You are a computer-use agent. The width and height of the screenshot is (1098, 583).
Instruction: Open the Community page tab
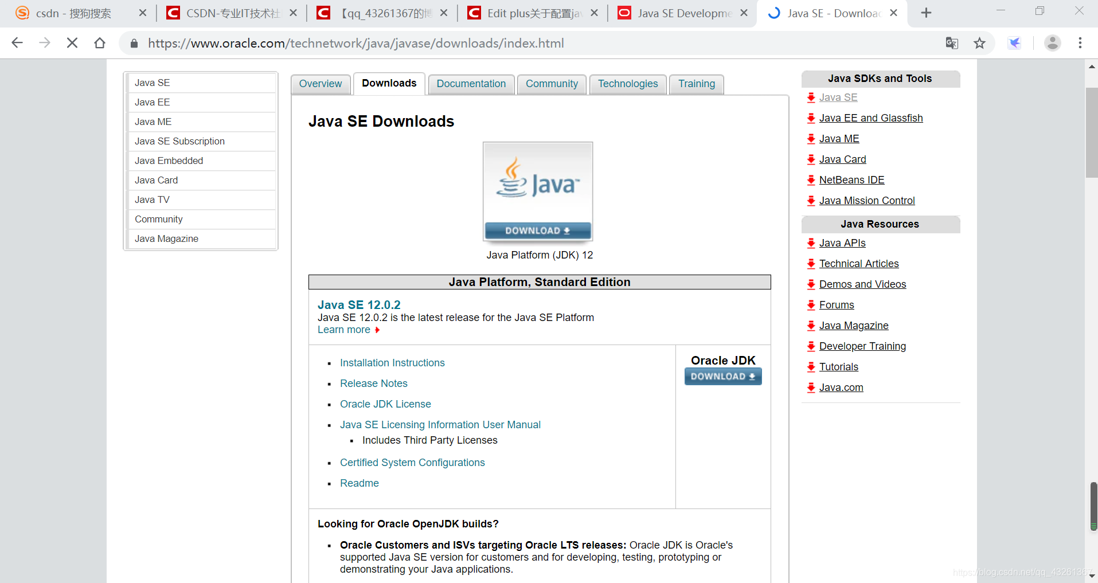[552, 84]
